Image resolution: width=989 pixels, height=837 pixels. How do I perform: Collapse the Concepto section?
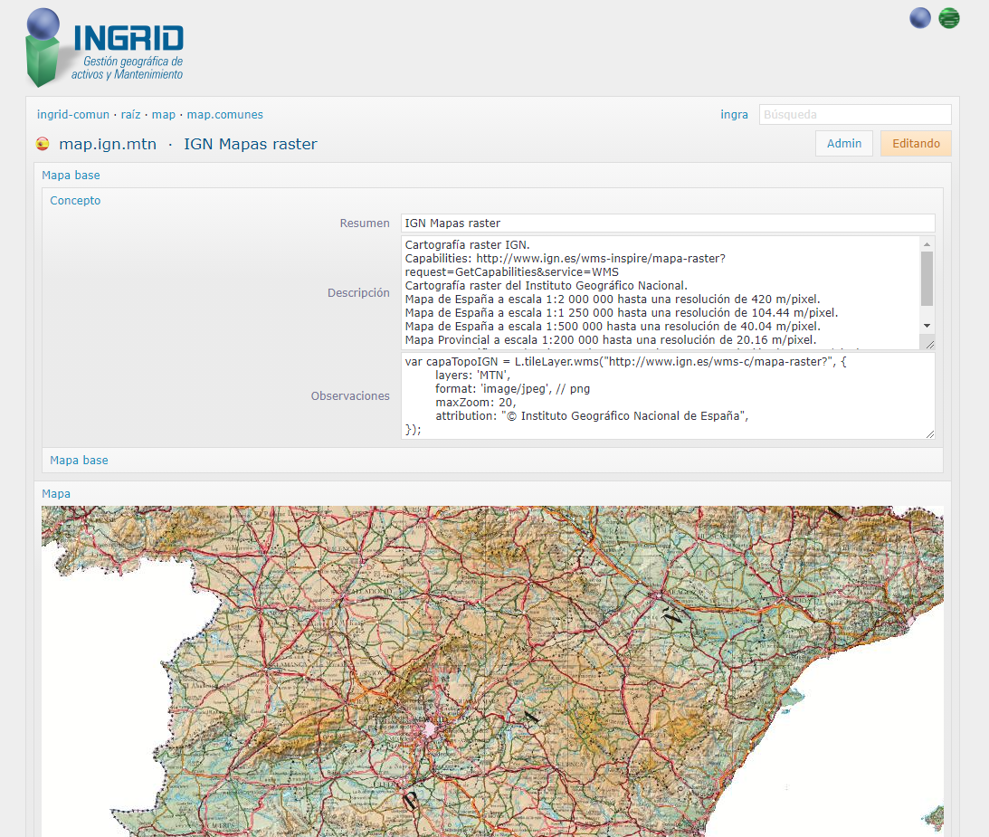point(75,201)
